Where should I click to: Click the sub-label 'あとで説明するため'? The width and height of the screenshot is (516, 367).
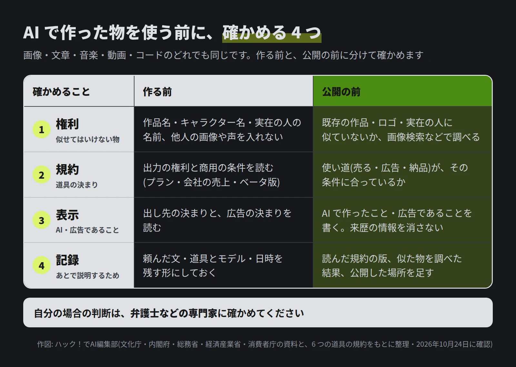pos(88,275)
